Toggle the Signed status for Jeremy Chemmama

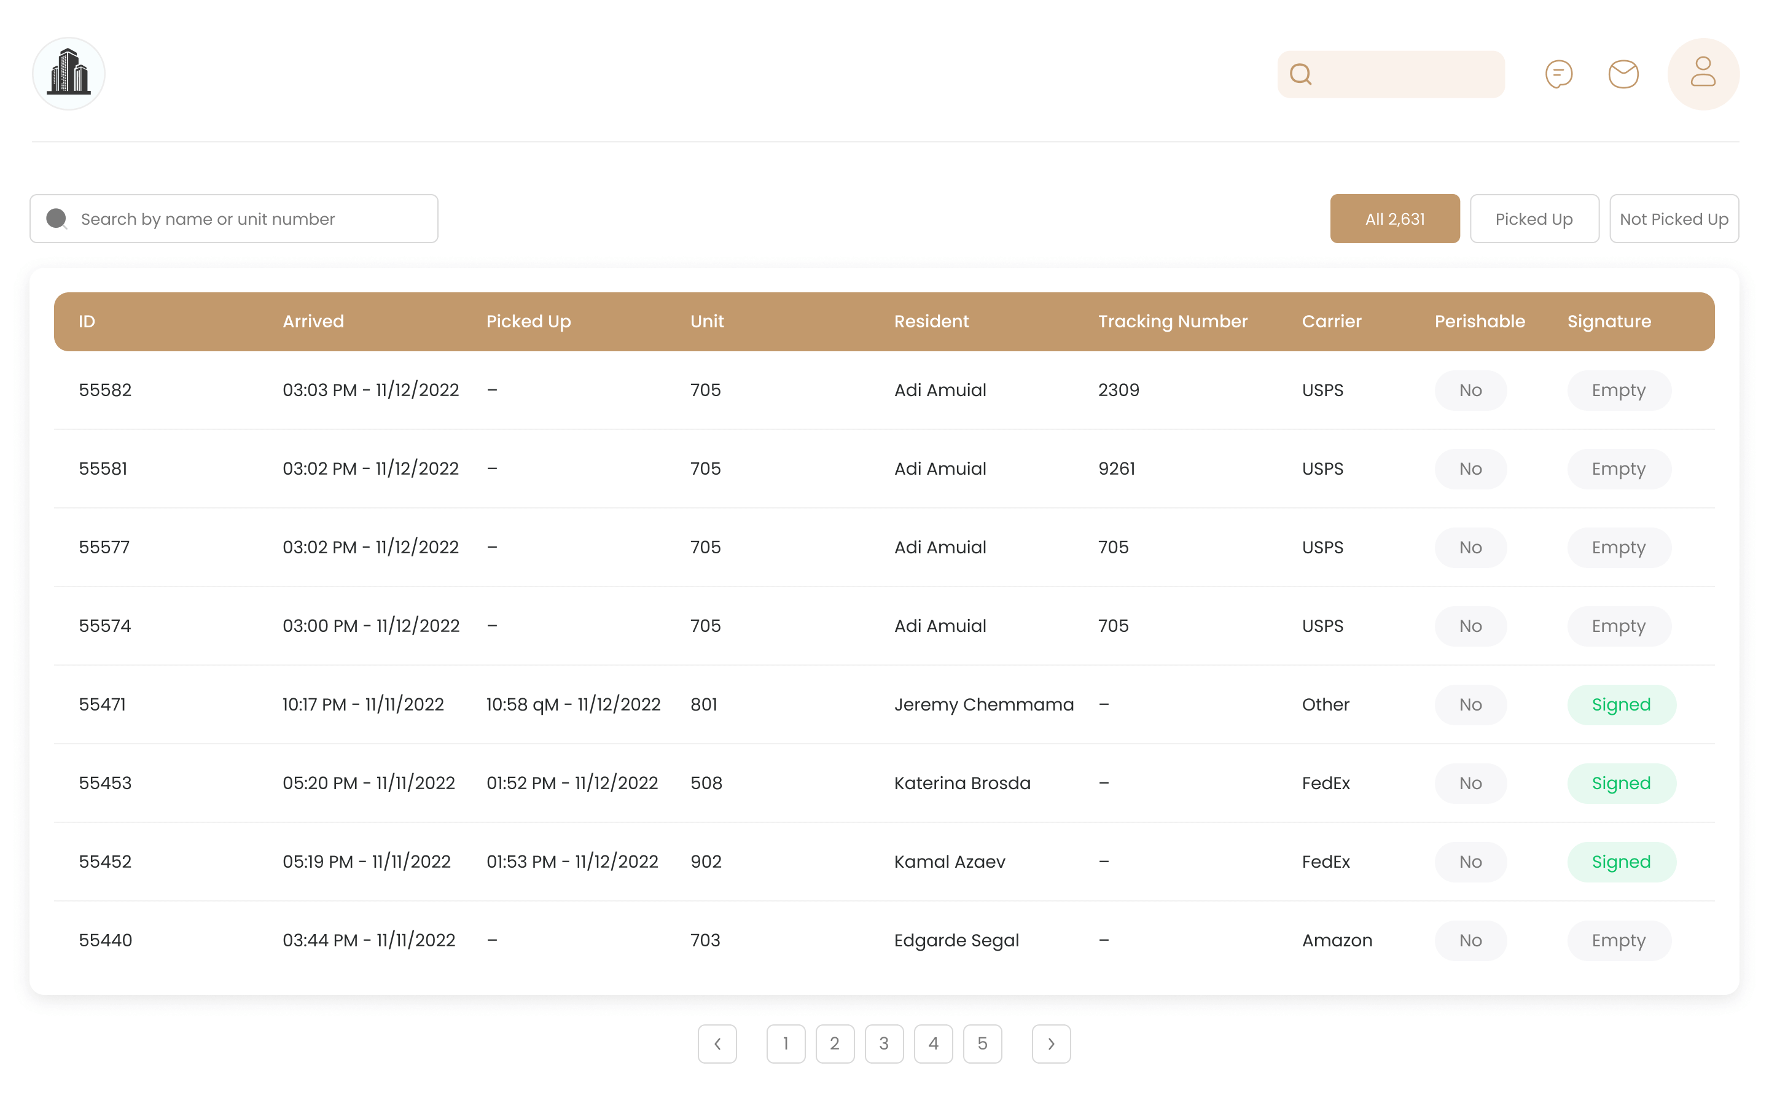coord(1622,704)
